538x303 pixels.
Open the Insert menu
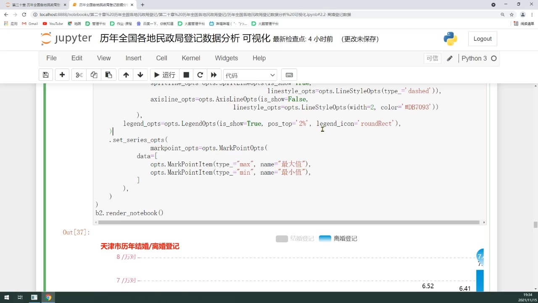(133, 58)
